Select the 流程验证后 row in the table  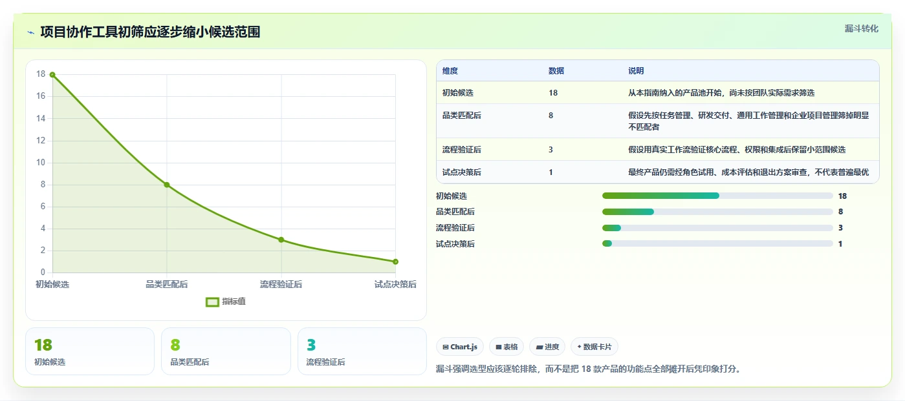(658, 150)
